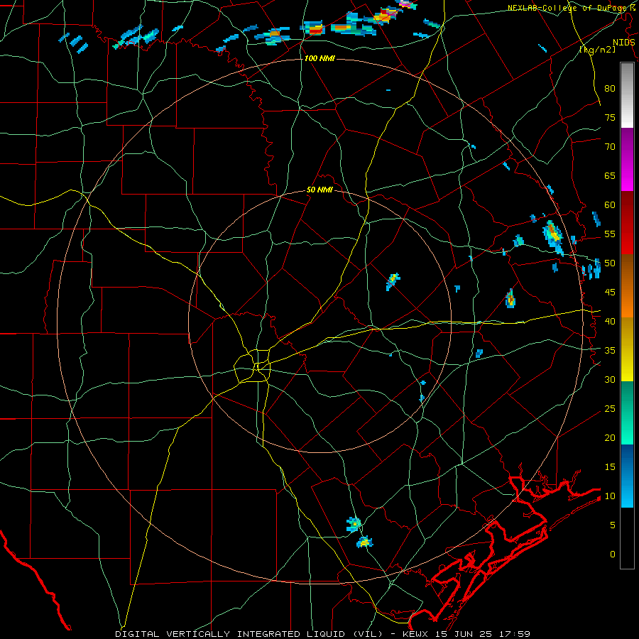This screenshot has height=639, width=639.
Task: Click the gray-white top segment of the VIL legend
Action: pos(627,95)
